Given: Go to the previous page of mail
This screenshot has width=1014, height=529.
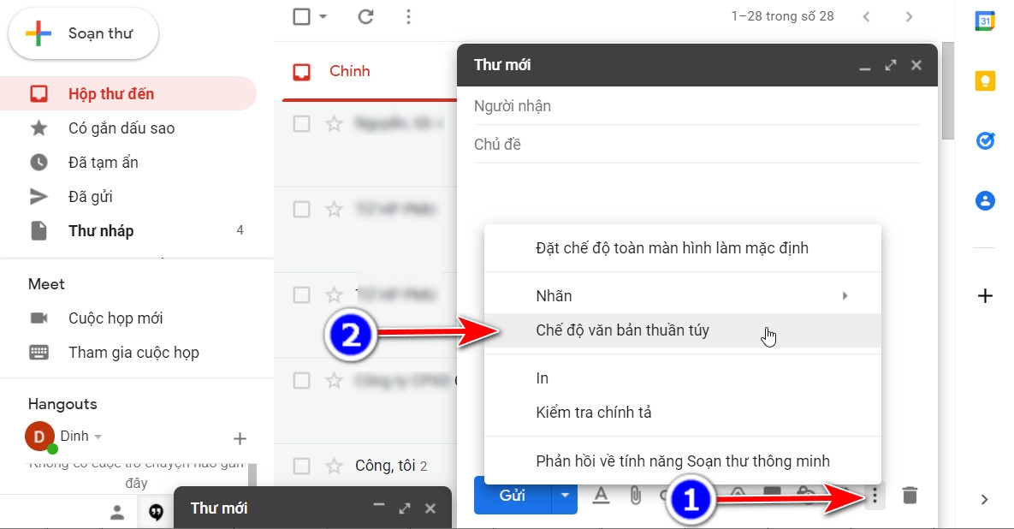Looking at the screenshot, I should pos(866,17).
